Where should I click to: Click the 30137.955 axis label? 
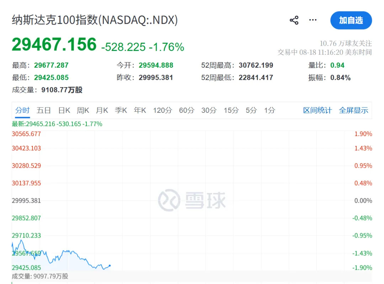point(26,183)
